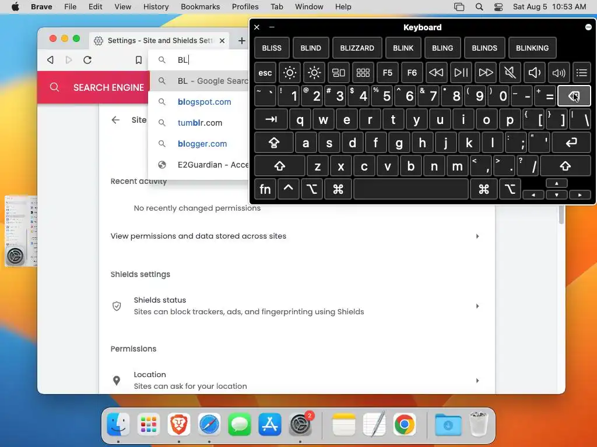This screenshot has height=447, width=597.
Task: Select the tumblr.com suggestion
Action: tap(199, 123)
